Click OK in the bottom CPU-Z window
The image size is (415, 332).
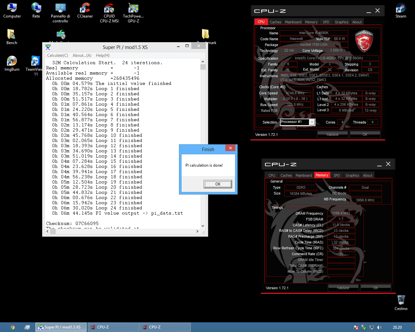376,288
